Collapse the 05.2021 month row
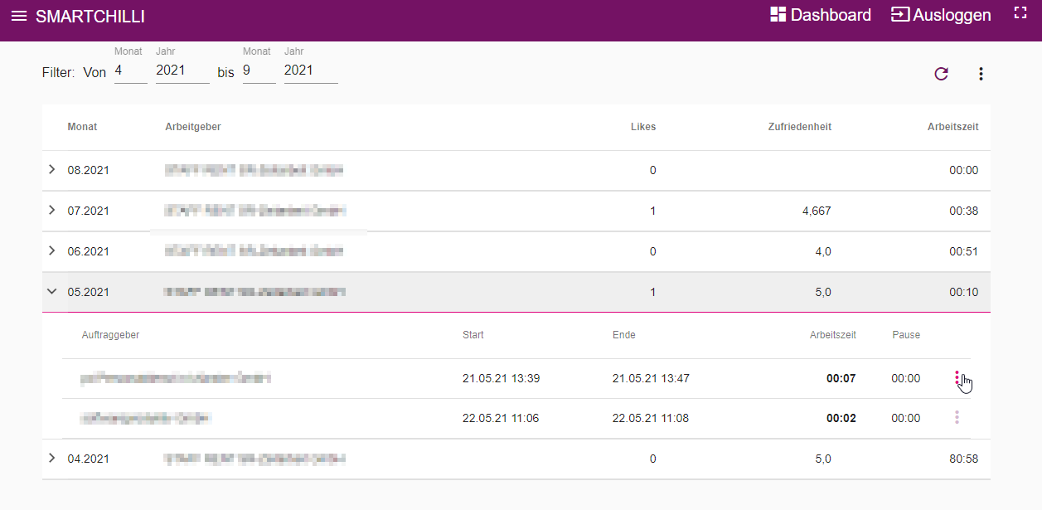This screenshot has height=510, width=1042. 52,292
